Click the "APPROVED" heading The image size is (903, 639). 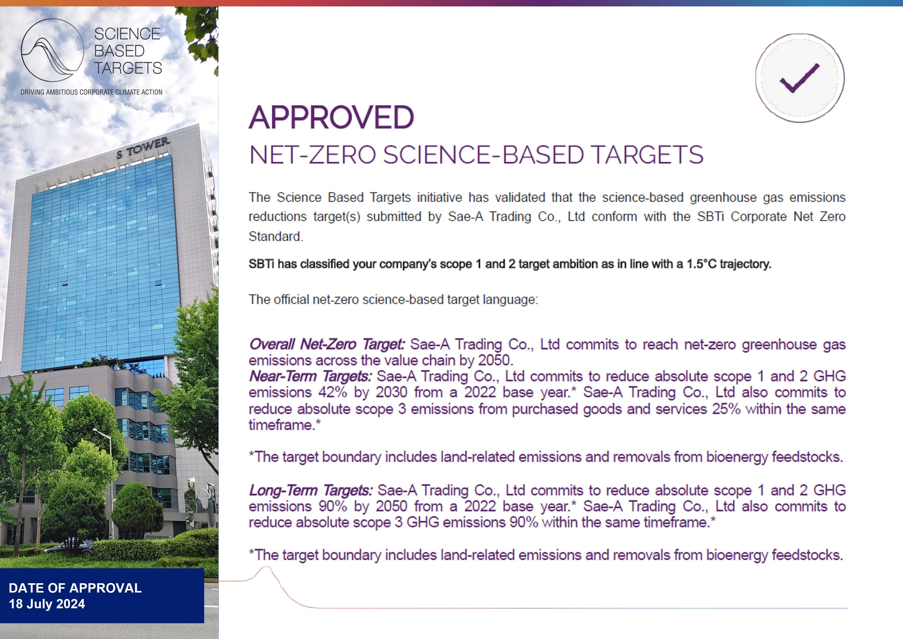pos(331,117)
